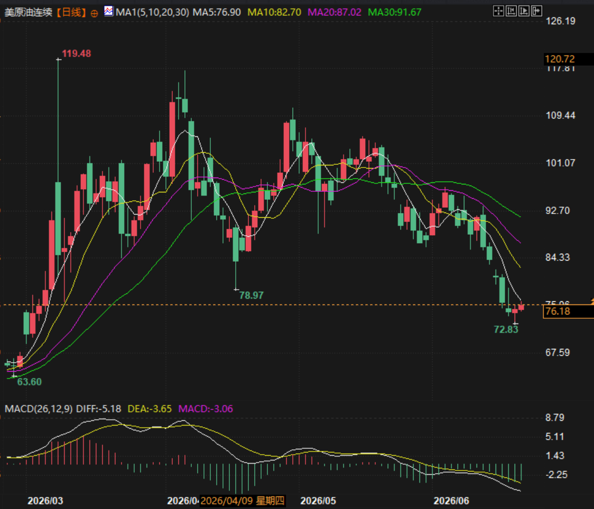Click the -2.25 MACD axis label

click(556, 475)
